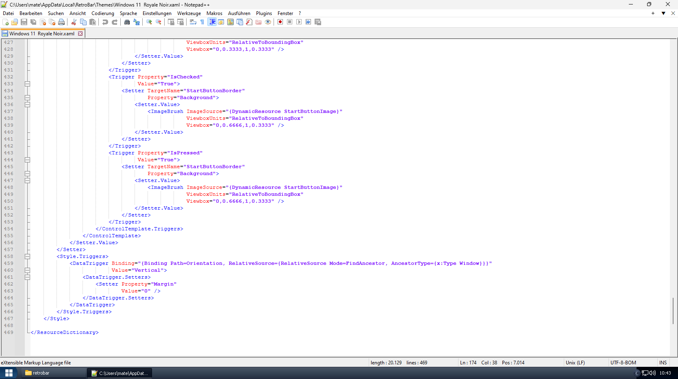The width and height of the screenshot is (678, 379).
Task: Click the Save Recorded Macro icon
Action: click(318, 22)
